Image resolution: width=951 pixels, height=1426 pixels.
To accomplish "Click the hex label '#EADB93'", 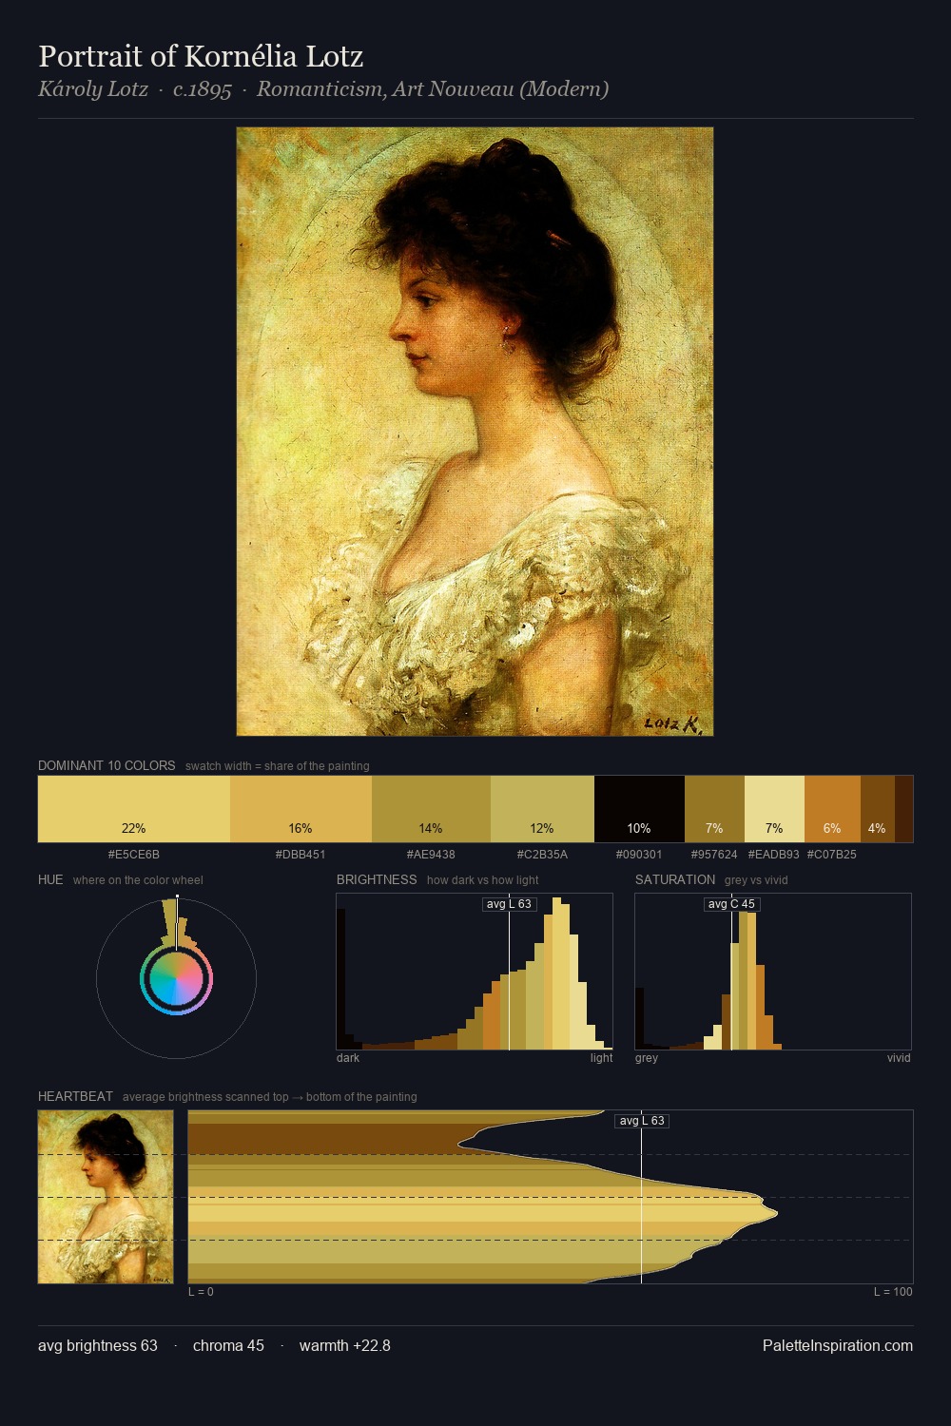I will [774, 855].
